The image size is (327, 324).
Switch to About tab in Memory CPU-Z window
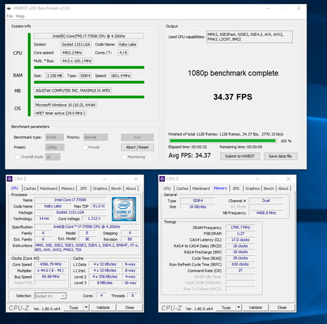283,189
